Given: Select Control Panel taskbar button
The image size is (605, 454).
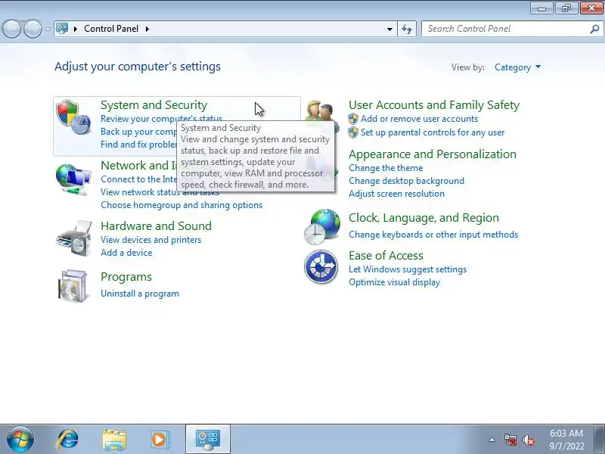Looking at the screenshot, I should coord(208,439).
